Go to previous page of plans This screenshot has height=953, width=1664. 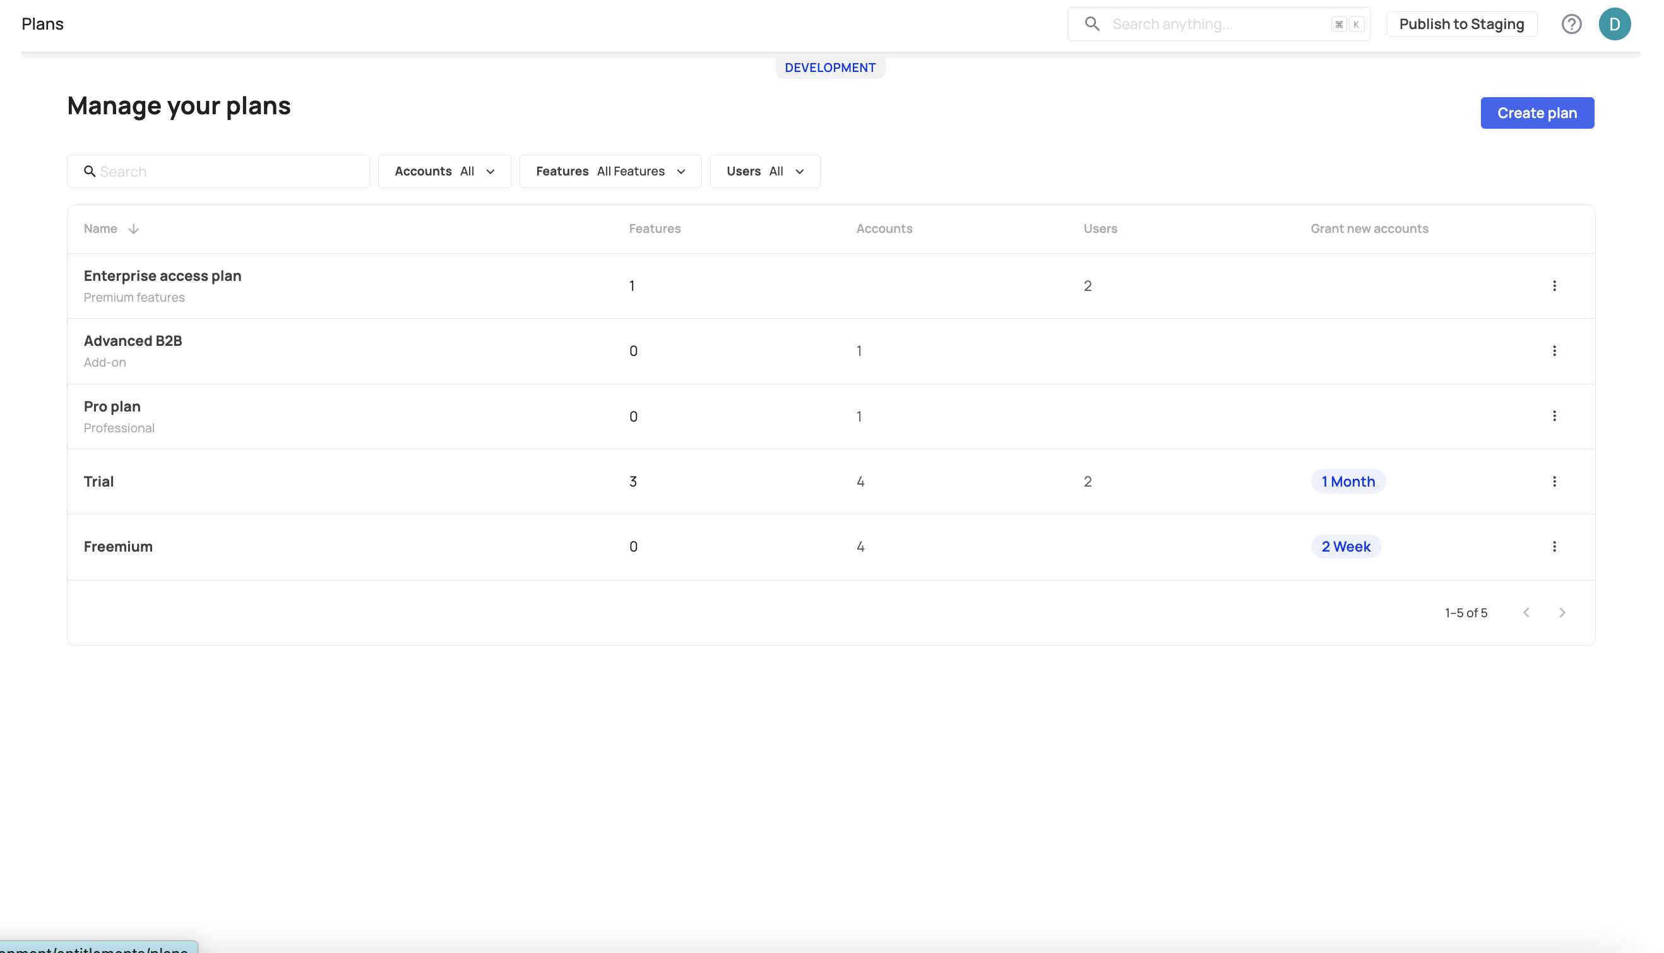1526,613
